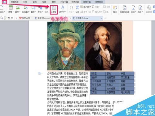Switch to the 页面布局 ribbon tab
The width and height of the screenshot is (155, 116).
(15, 2)
